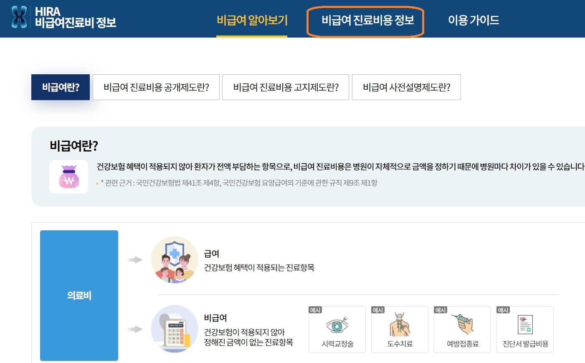
Task: Click the 예시 tag above 시력교정술
Action: coord(315,310)
